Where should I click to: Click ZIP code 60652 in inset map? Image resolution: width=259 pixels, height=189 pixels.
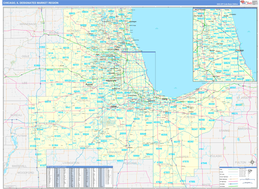pyautogui.click(x=226, y=71)
